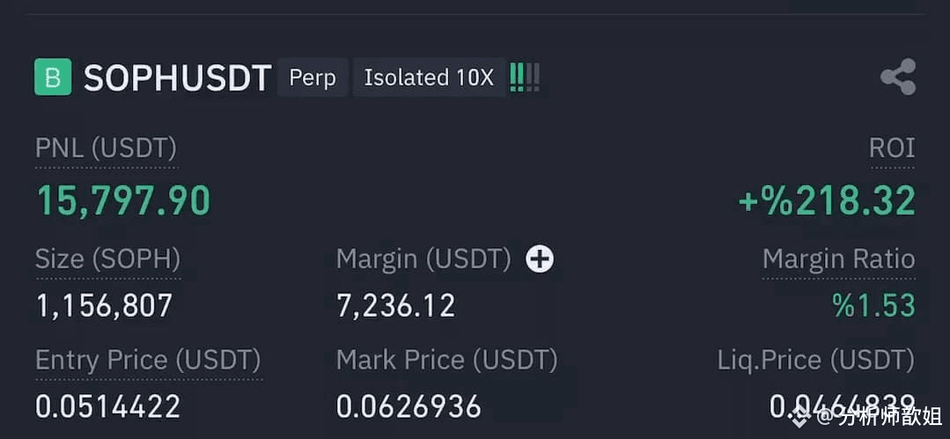This screenshot has width=950, height=439.
Task: Open the Margin (USDT) label info
Action: pyautogui.click(x=423, y=260)
